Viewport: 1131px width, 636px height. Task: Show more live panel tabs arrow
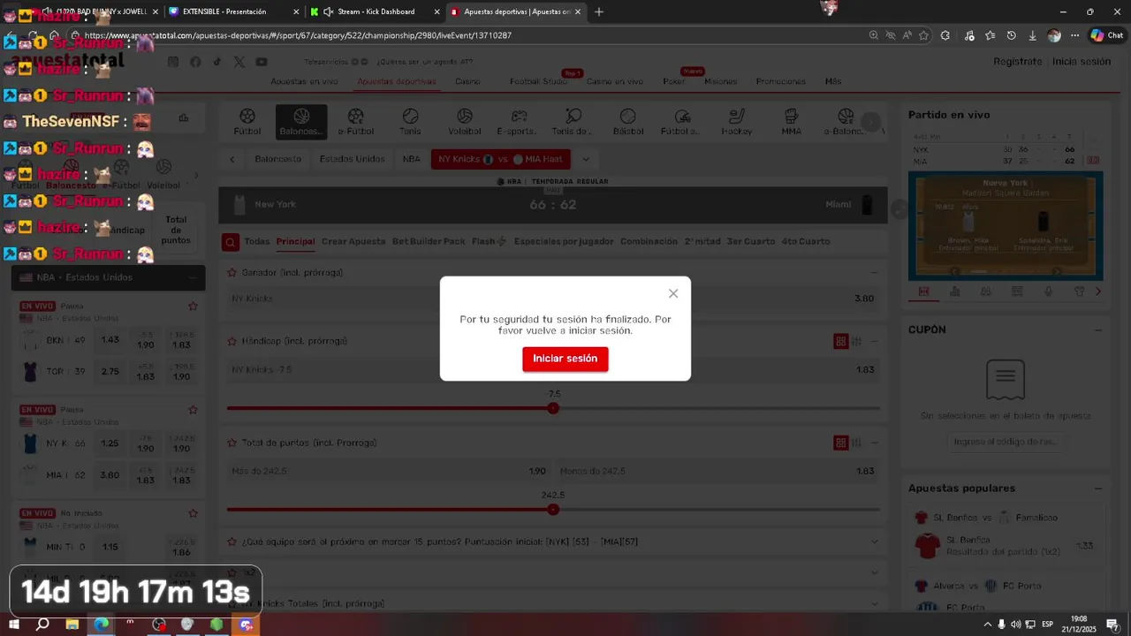click(x=1098, y=291)
